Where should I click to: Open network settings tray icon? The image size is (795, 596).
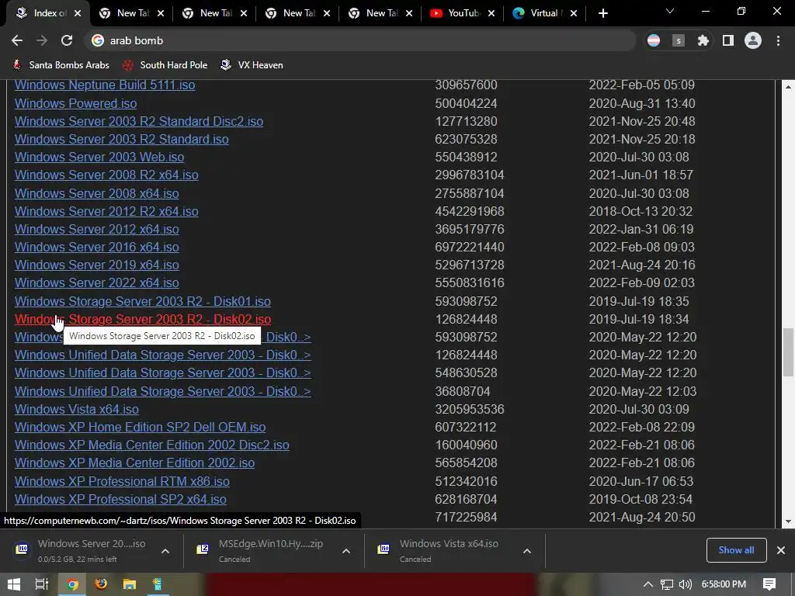click(667, 584)
